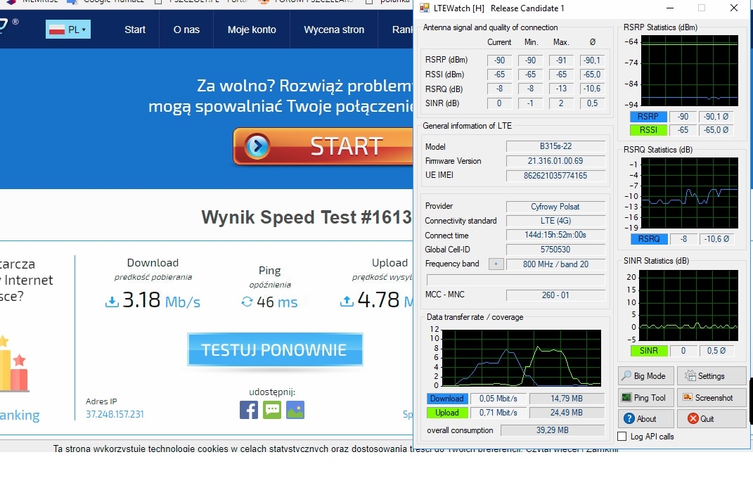This screenshot has width=753, height=483.
Task: Click the Provider field Cyfrowy Polsat
Action: tap(555, 207)
